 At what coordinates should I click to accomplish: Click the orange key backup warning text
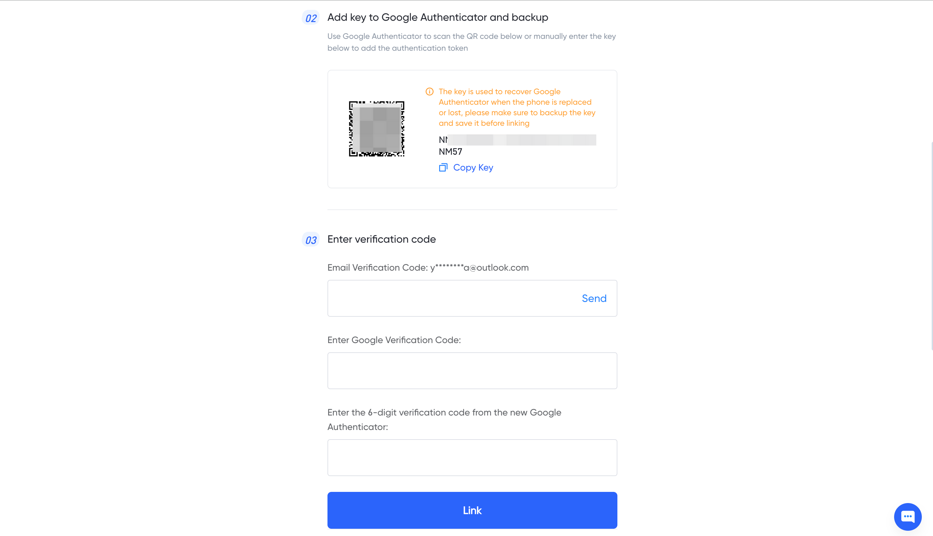(x=517, y=107)
